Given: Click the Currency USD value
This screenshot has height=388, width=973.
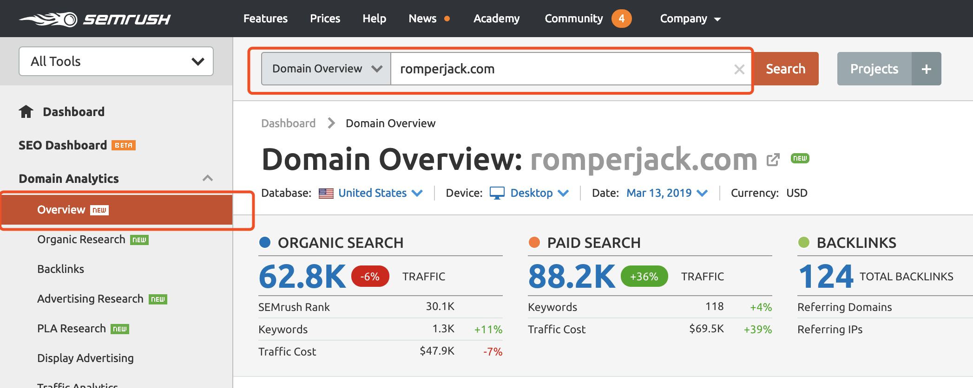Looking at the screenshot, I should (x=797, y=193).
